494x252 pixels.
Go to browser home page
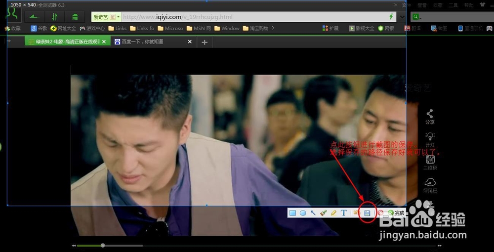pyautogui.click(x=75, y=17)
